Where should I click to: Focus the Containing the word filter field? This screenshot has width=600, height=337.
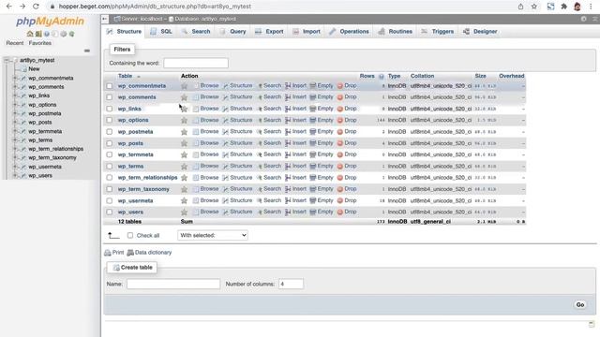[196, 63]
